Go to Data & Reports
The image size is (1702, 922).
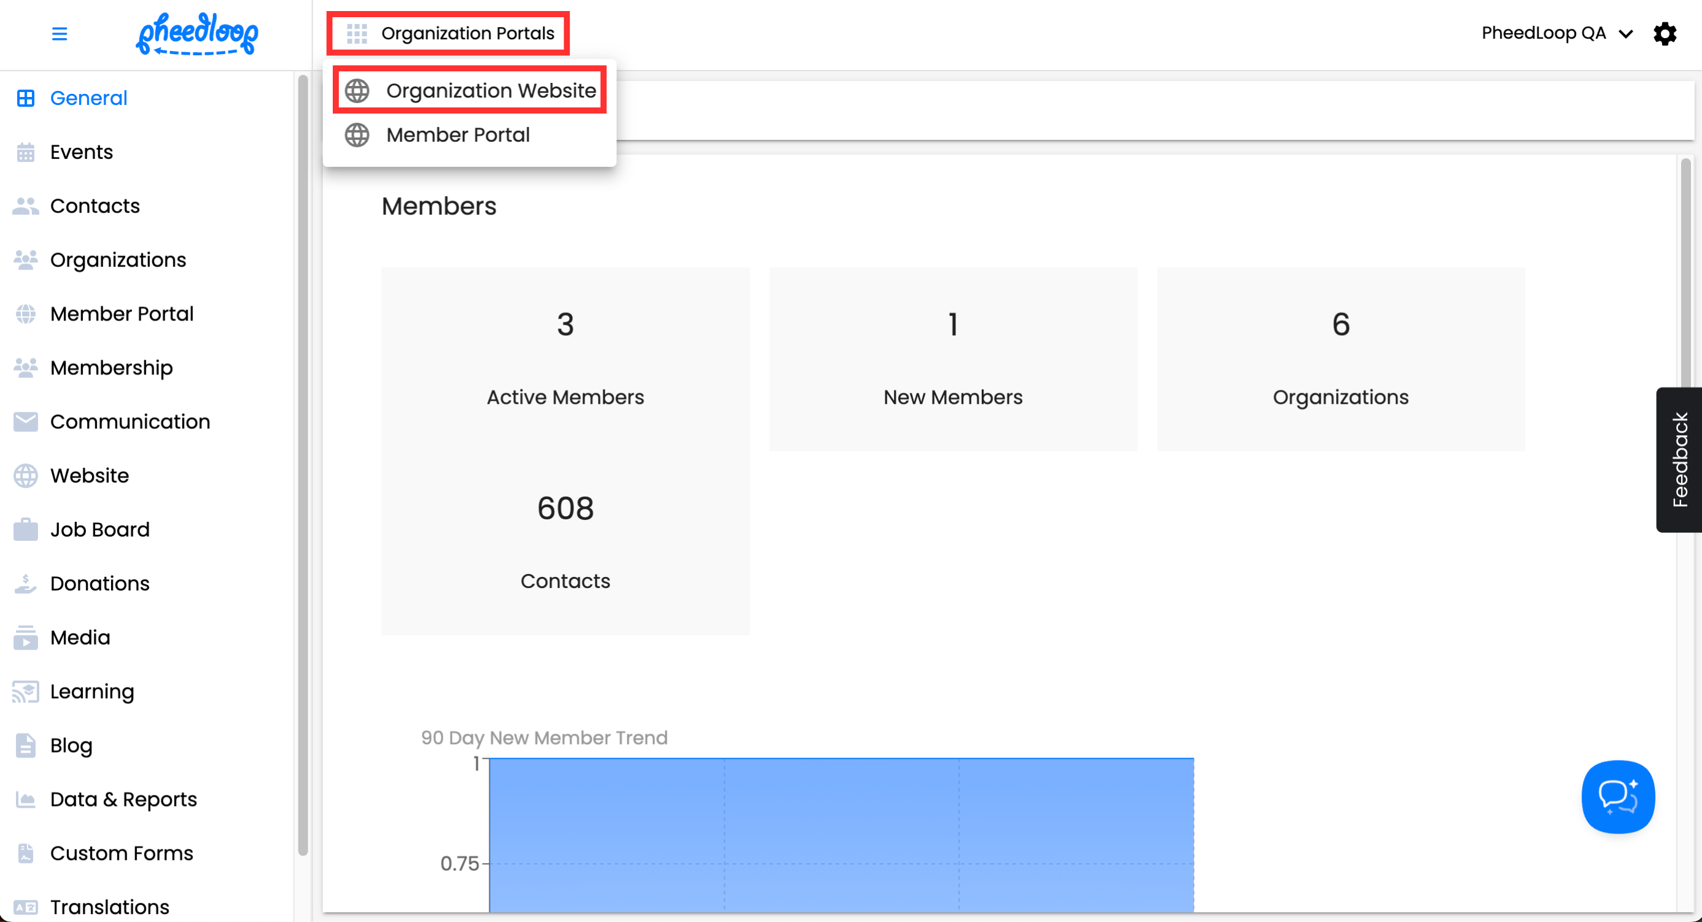pos(123,800)
